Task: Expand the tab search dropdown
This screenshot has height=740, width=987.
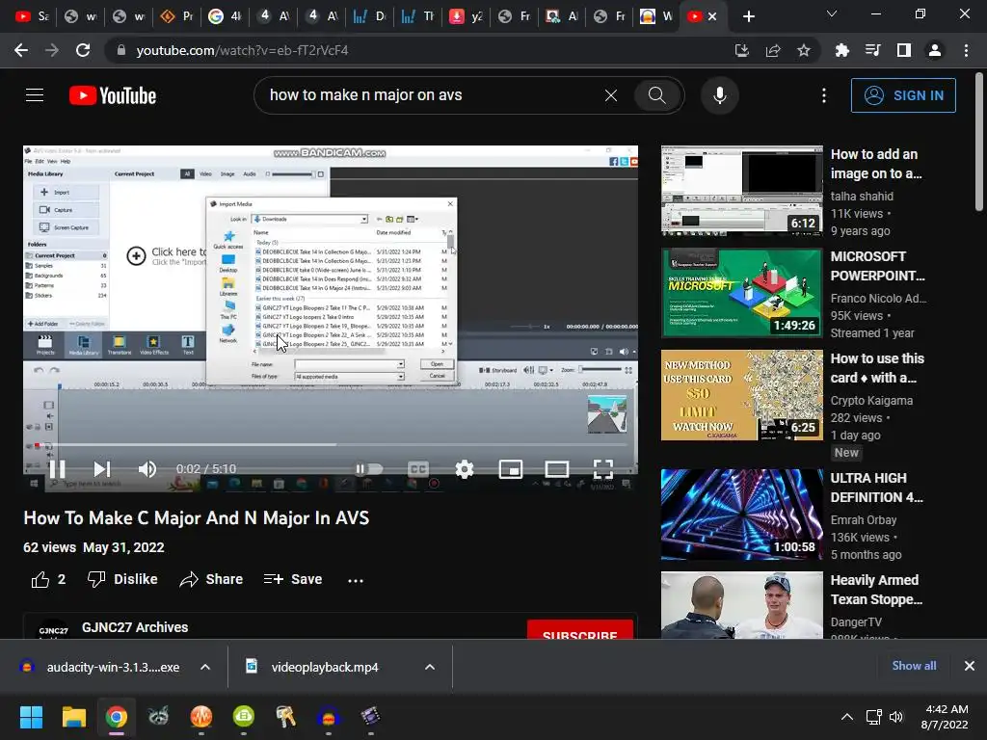Action: [x=832, y=13]
